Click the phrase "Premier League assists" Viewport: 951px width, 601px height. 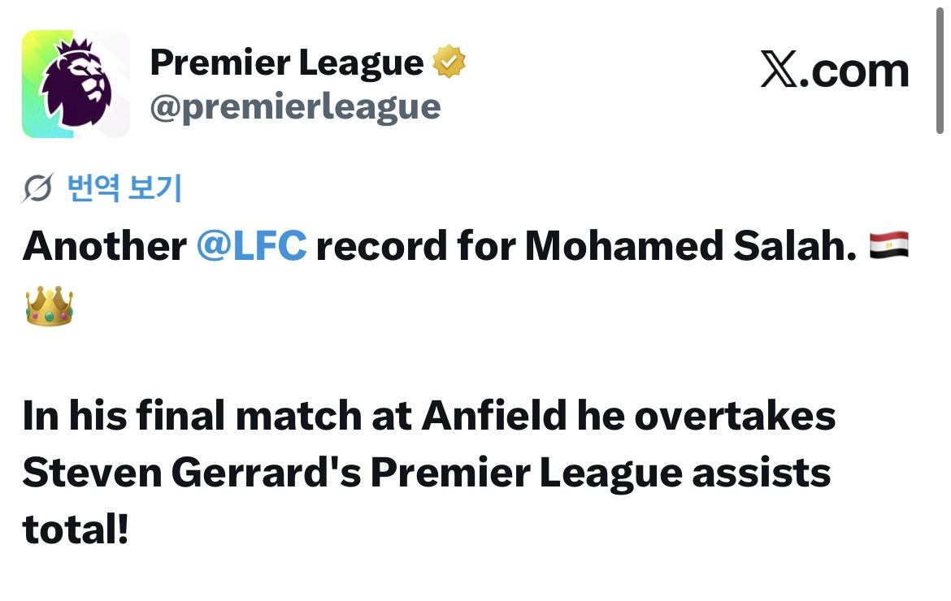601,473
